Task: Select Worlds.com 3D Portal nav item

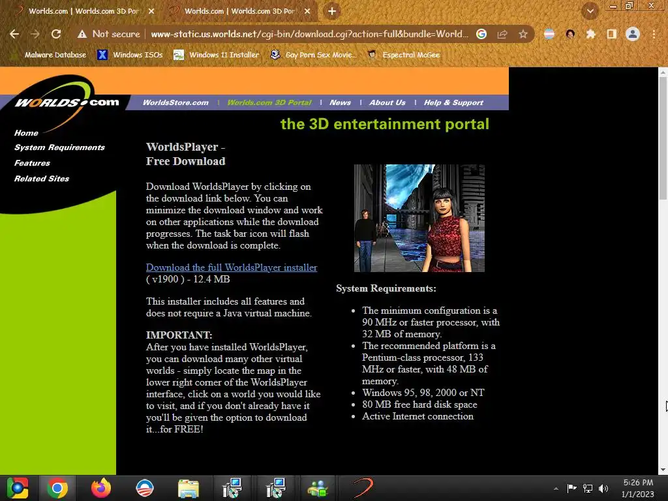Action: pyautogui.click(x=269, y=102)
